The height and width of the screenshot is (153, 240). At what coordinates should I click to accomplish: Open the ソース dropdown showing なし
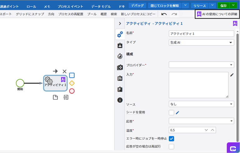point(201,104)
